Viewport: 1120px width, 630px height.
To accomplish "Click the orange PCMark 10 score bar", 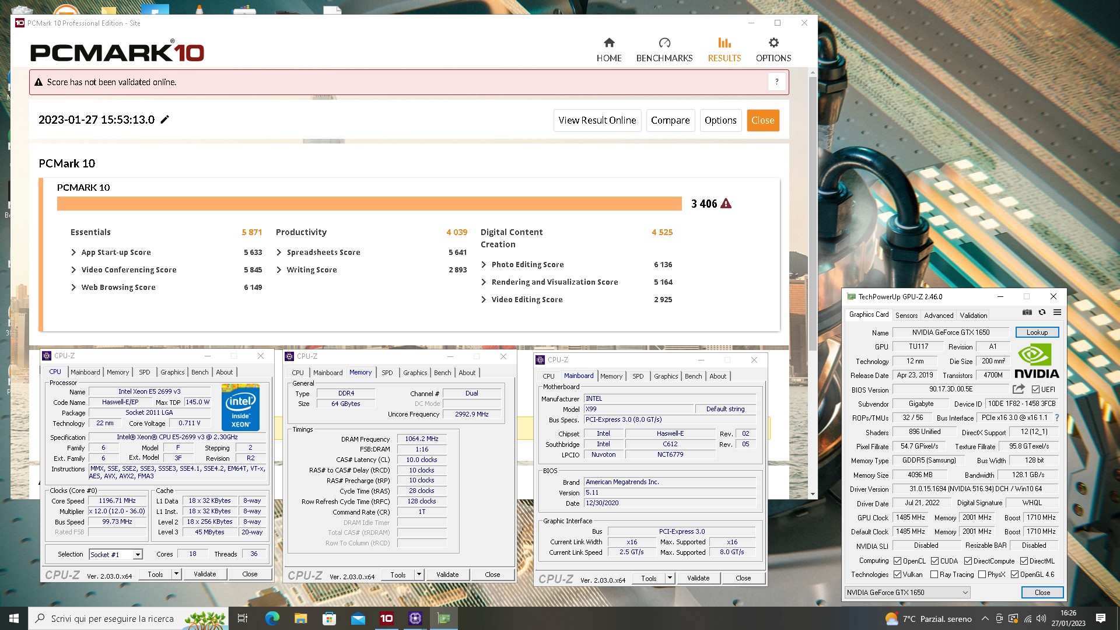I will (369, 204).
